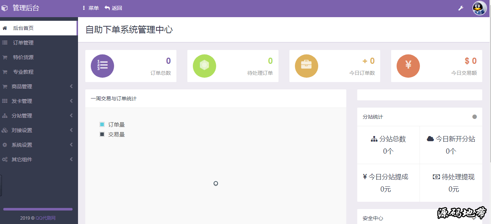
Task: Select the 对接设置 sidebar label
Action: pos(22,130)
